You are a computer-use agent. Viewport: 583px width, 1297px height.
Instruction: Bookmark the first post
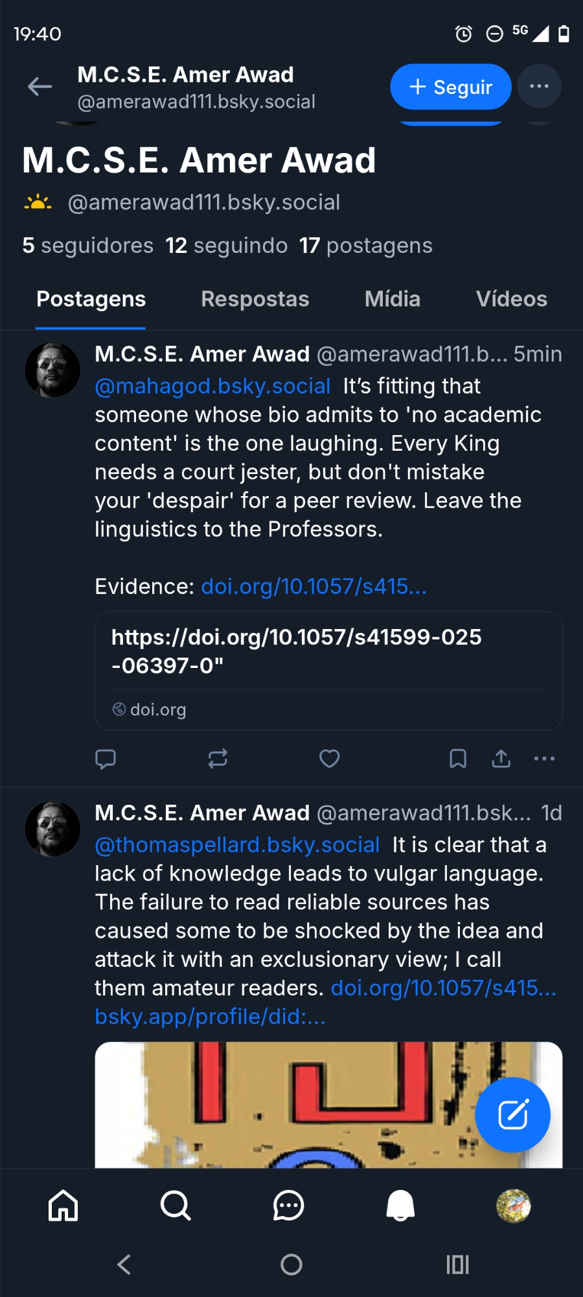[457, 759]
